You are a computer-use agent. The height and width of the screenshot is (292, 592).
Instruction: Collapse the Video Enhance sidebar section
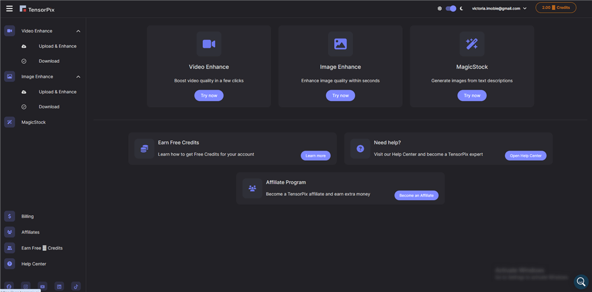(78, 31)
